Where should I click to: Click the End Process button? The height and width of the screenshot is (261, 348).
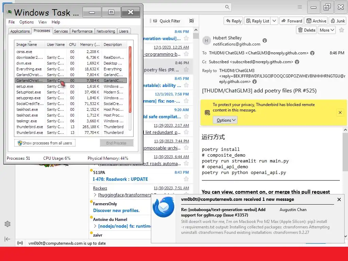[x=117, y=143]
